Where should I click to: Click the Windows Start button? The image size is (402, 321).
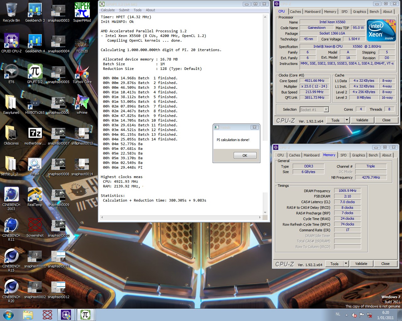8,315
